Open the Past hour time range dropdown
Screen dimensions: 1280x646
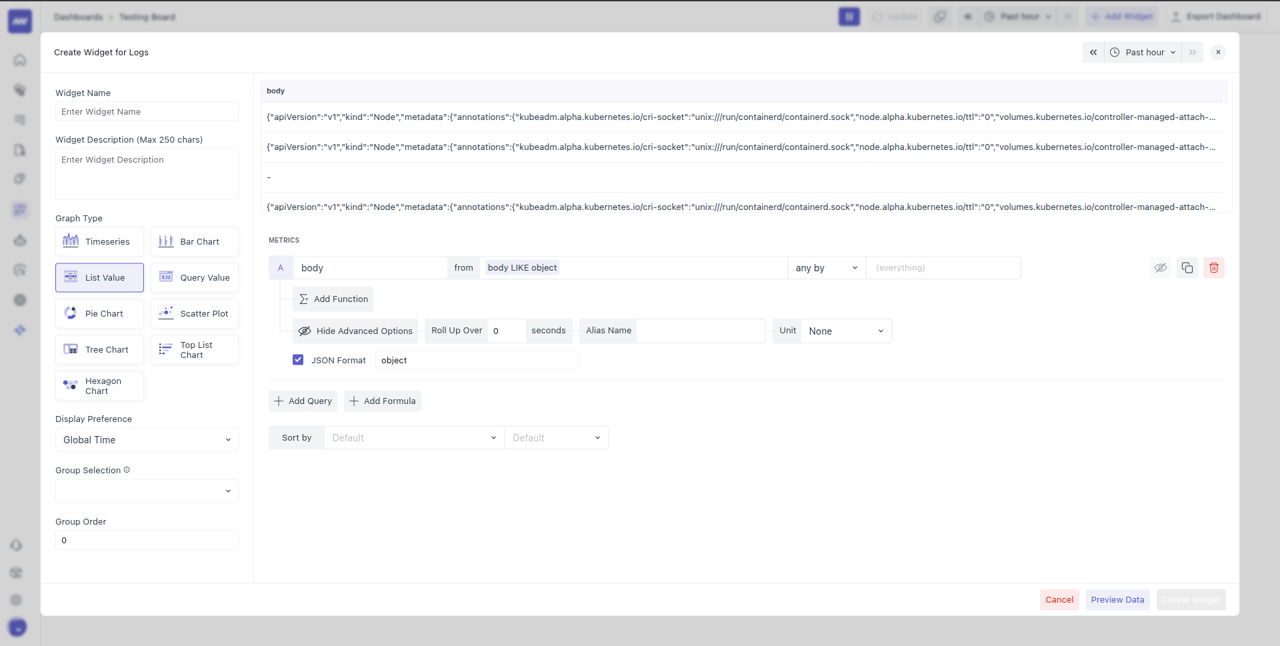click(x=1143, y=52)
